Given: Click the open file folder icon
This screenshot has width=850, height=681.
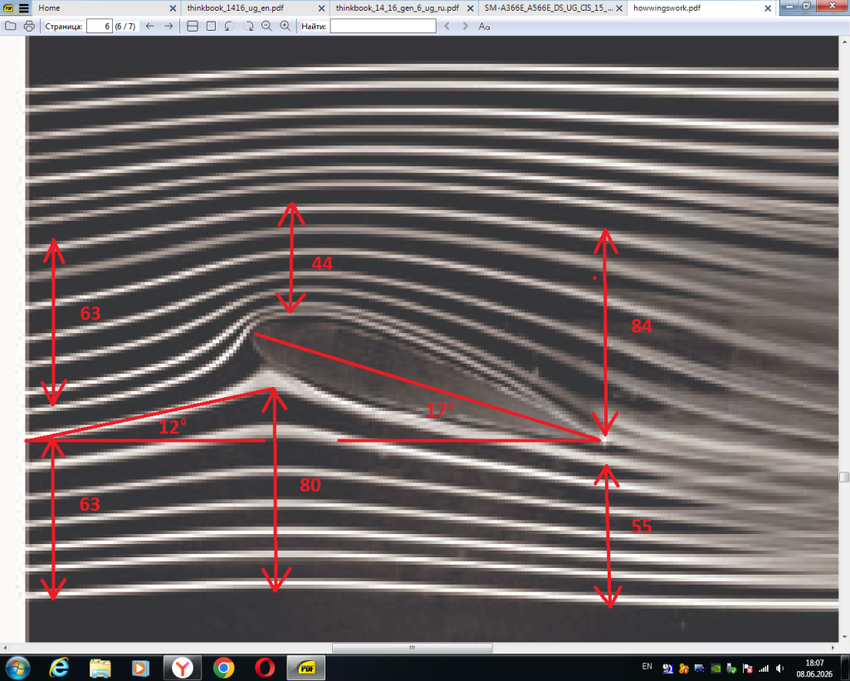Looking at the screenshot, I should (10, 26).
